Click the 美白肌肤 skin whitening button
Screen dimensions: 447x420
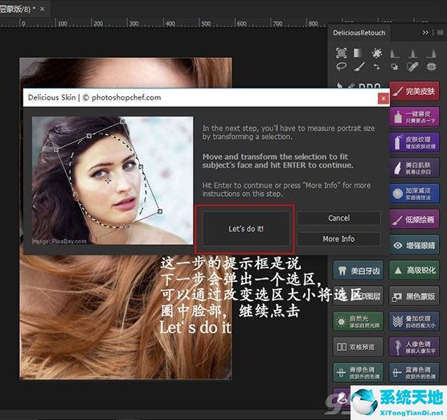pyautogui.click(x=414, y=168)
